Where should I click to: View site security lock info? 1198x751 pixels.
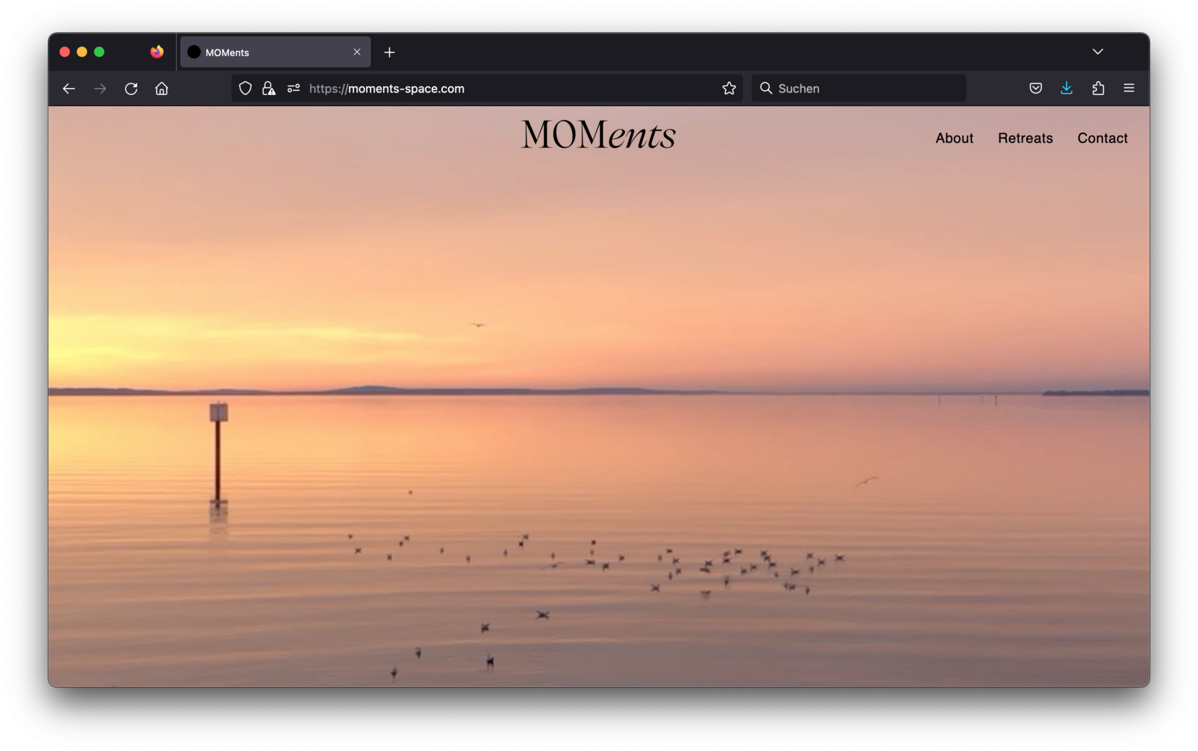coord(269,89)
